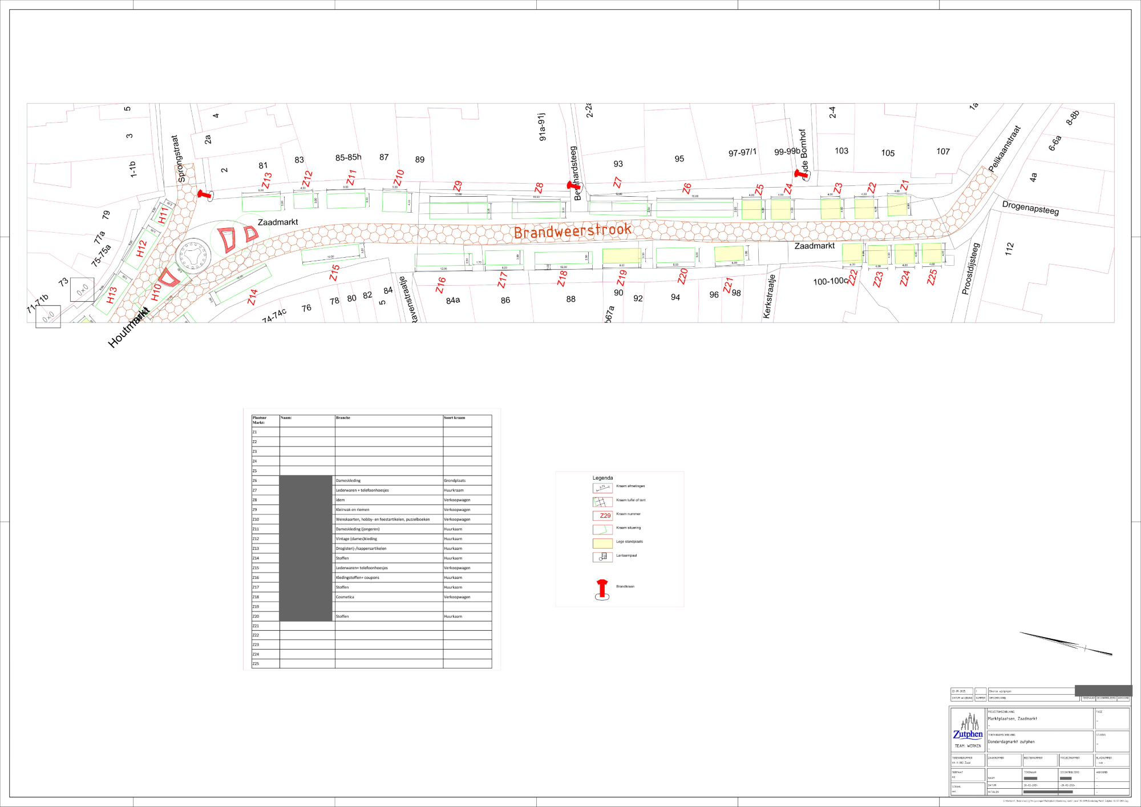
Task: Click the Kraam afmetingen legend symbol
Action: click(x=602, y=488)
